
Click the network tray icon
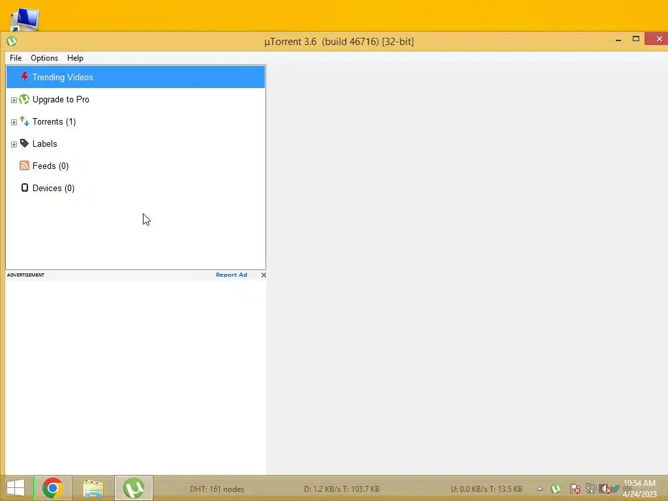point(590,489)
